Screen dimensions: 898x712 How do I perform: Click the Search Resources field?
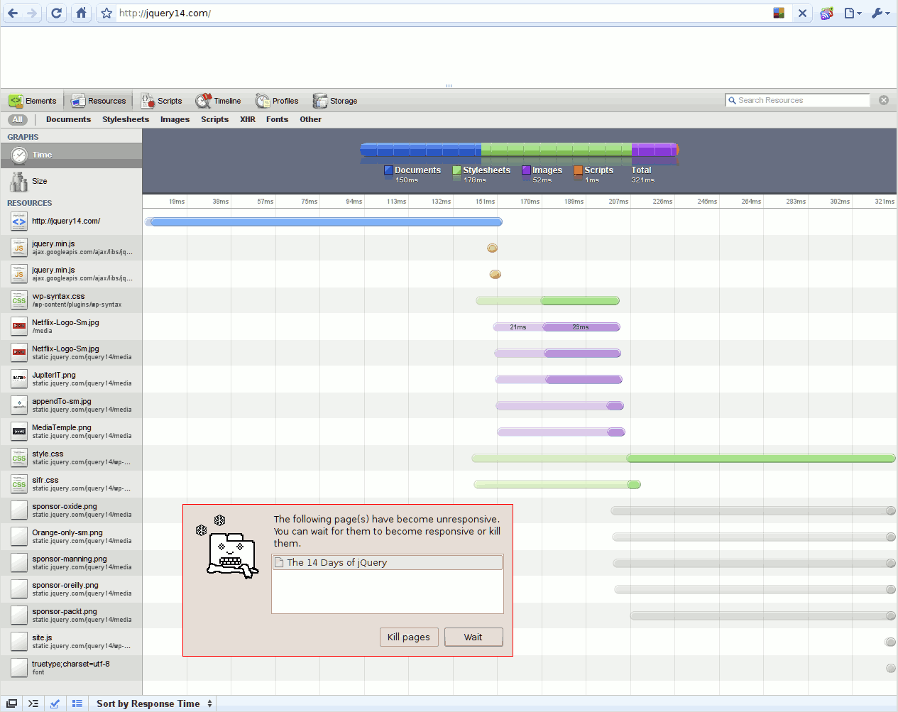click(x=801, y=100)
